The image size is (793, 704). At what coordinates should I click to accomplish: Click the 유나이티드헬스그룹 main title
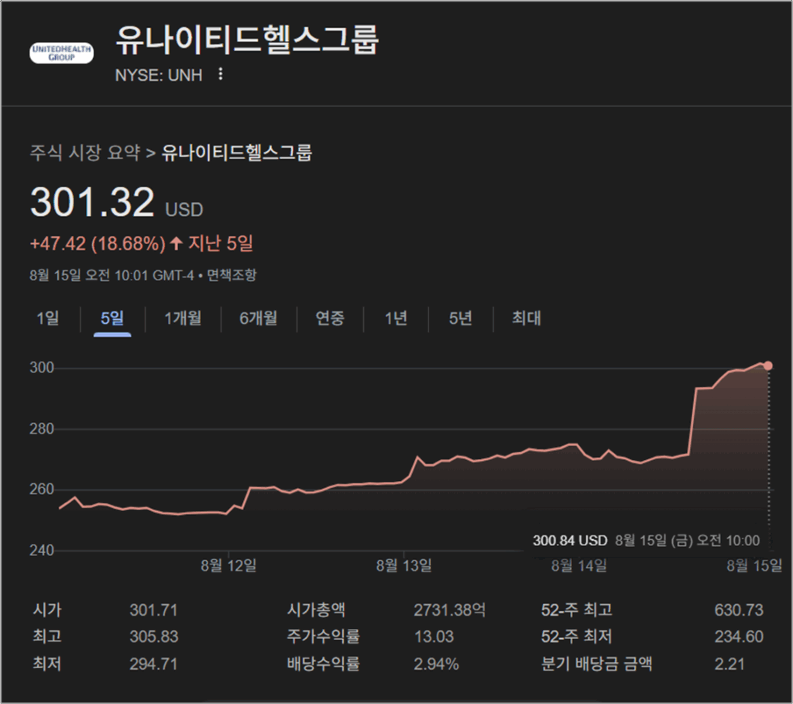click(x=247, y=40)
